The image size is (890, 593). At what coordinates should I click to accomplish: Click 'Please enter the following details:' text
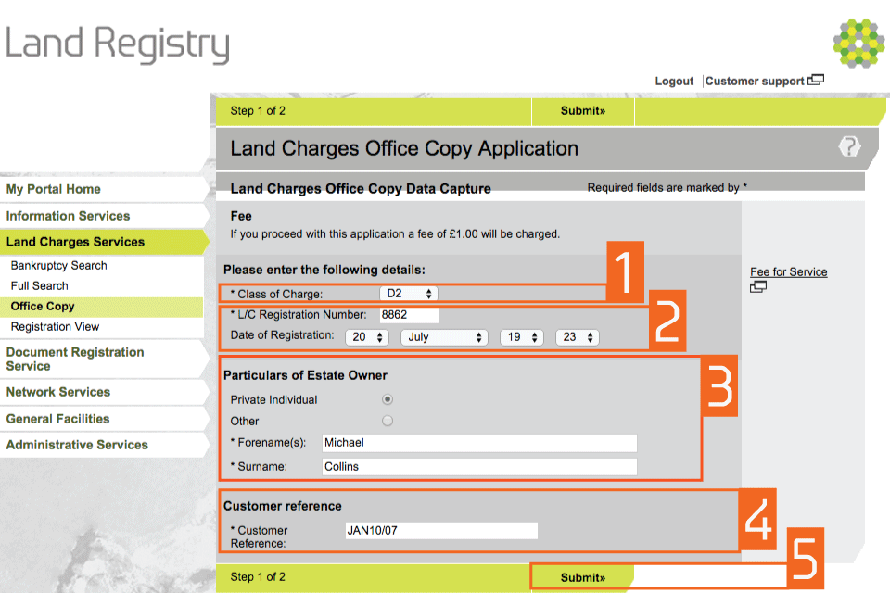point(324,270)
